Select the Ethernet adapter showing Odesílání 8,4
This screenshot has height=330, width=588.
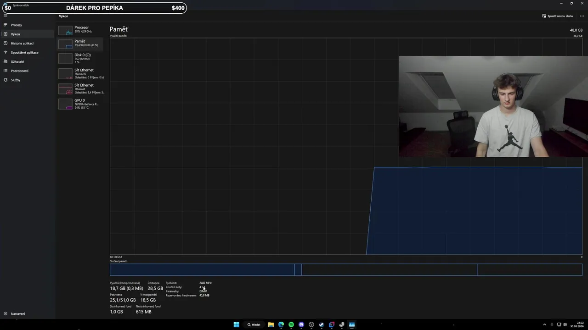[80, 88]
